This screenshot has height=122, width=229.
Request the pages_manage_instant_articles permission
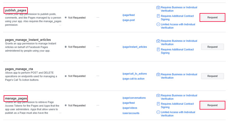coord(212,47)
